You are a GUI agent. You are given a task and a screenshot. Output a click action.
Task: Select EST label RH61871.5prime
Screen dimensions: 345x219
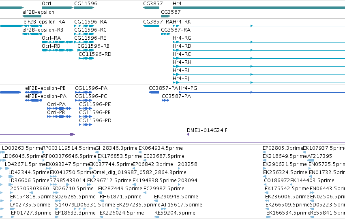point(120,197)
